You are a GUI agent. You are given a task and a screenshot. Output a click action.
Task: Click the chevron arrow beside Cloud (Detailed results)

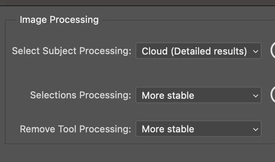255,51
